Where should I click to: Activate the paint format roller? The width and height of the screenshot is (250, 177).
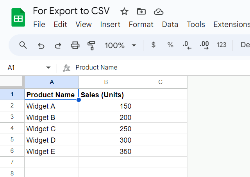pyautogui.click(x=91, y=45)
